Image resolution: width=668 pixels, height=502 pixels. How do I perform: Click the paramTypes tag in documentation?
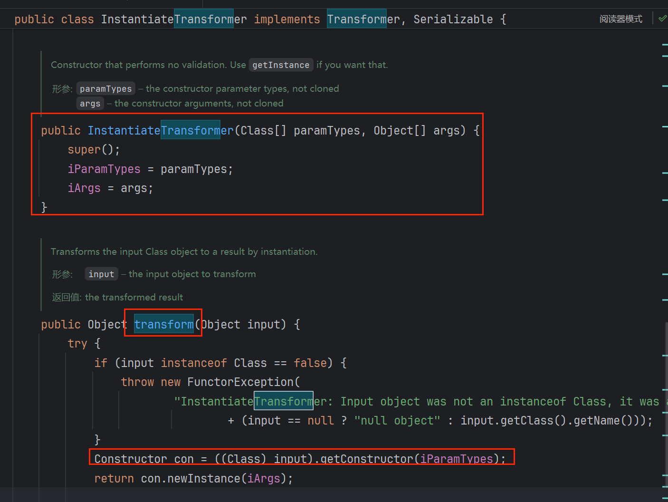pyautogui.click(x=105, y=89)
